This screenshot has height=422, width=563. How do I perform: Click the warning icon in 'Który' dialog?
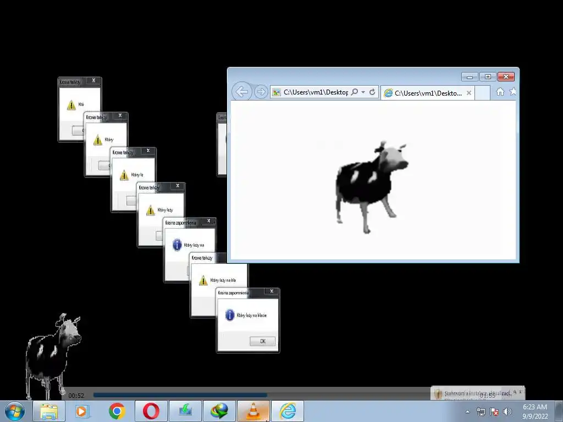(98, 140)
